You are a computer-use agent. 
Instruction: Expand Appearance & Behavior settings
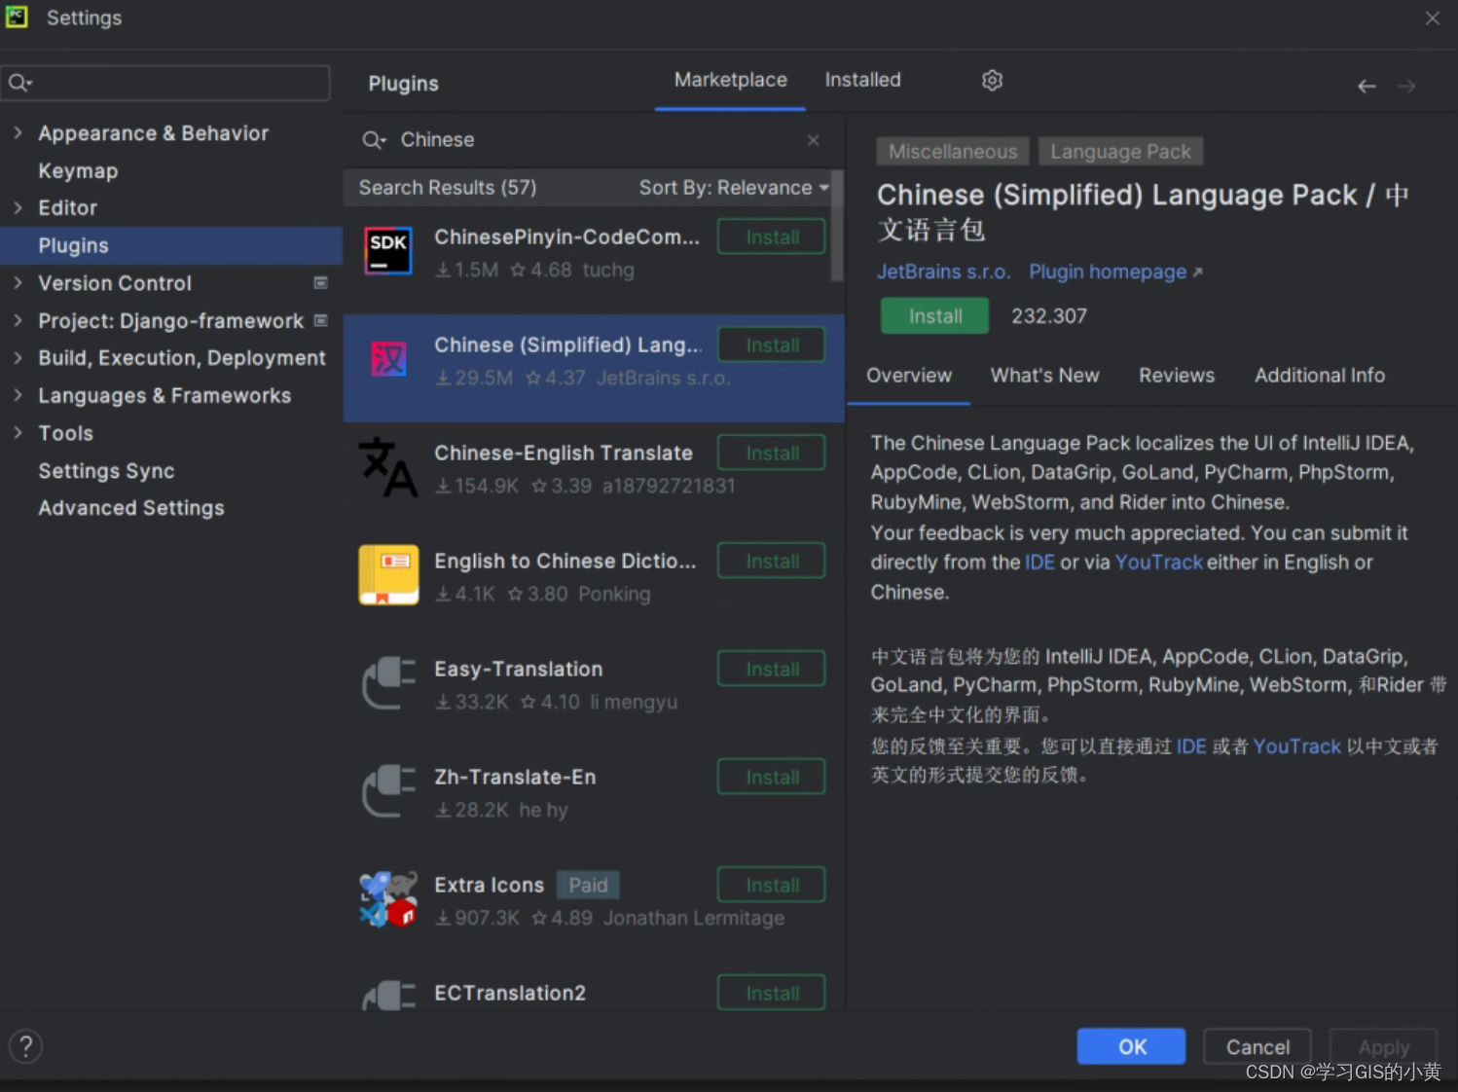[18, 132]
